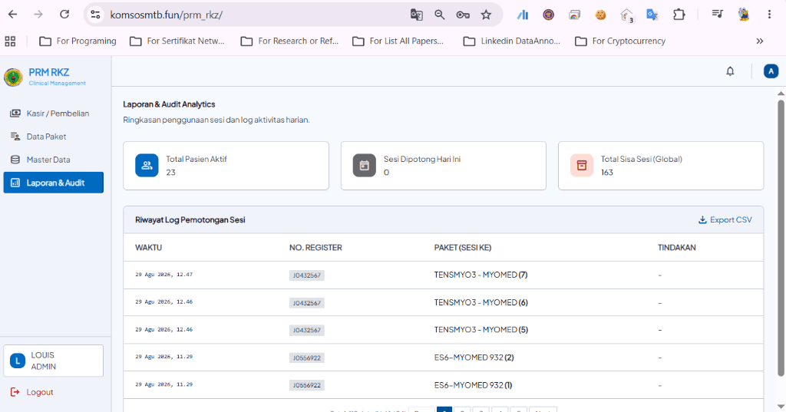The width and height of the screenshot is (786, 412).
Task: Click the WAKTU column header
Action: (x=148, y=248)
